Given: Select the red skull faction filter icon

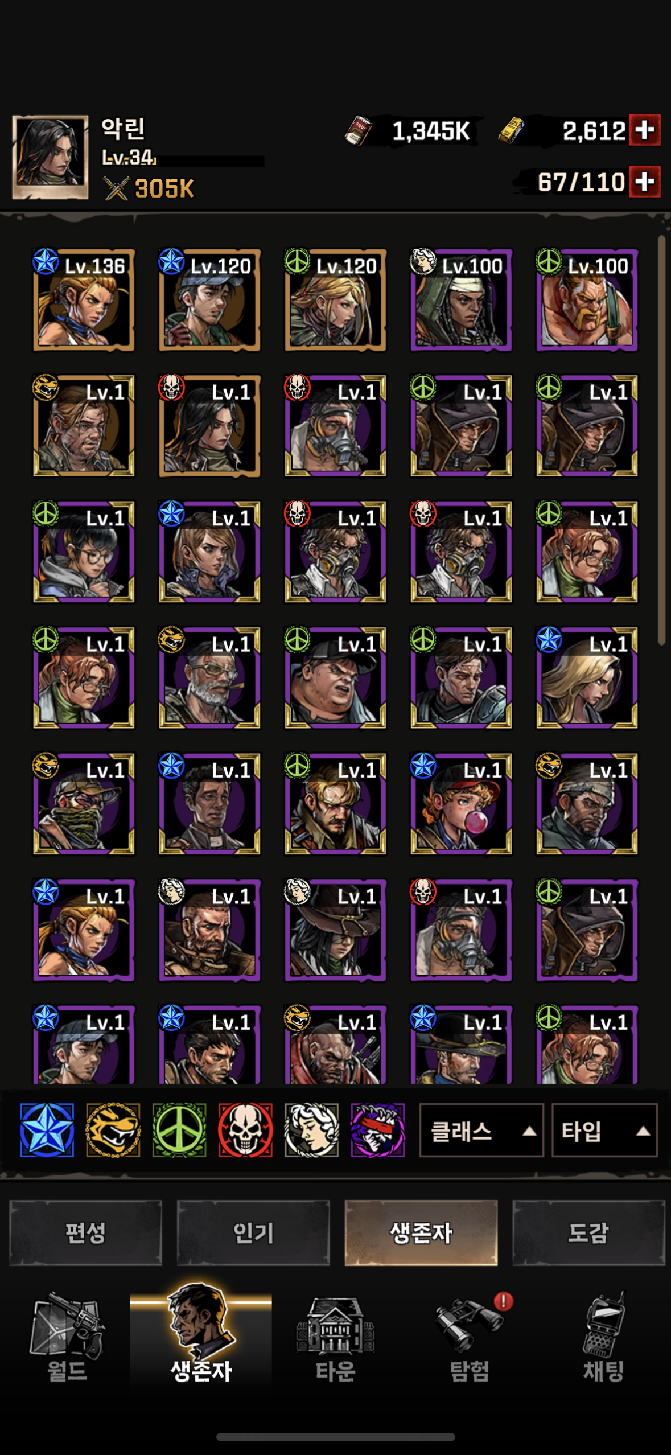Looking at the screenshot, I should (245, 1130).
